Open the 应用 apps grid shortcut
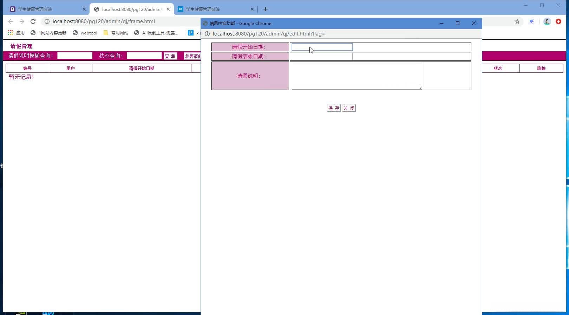The height and width of the screenshot is (315, 569). click(x=16, y=33)
